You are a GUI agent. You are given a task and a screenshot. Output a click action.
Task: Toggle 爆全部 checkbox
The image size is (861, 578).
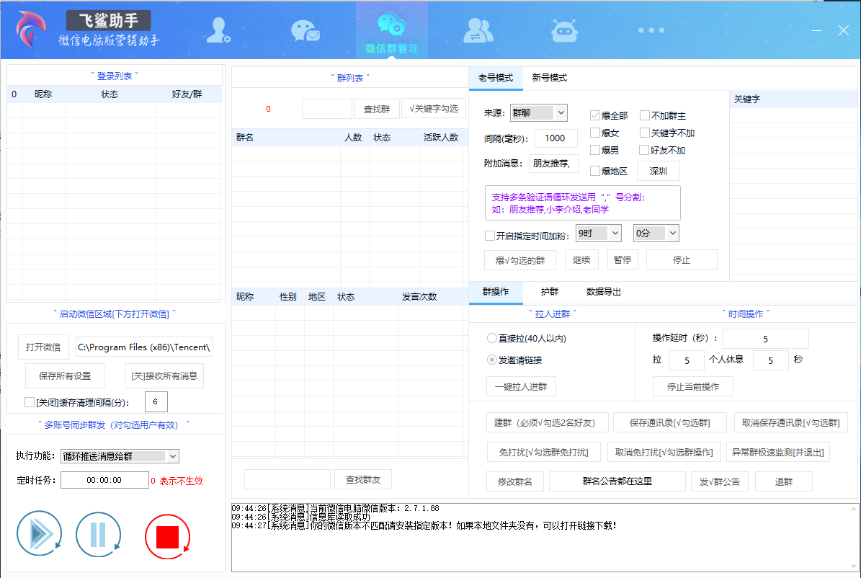point(594,115)
